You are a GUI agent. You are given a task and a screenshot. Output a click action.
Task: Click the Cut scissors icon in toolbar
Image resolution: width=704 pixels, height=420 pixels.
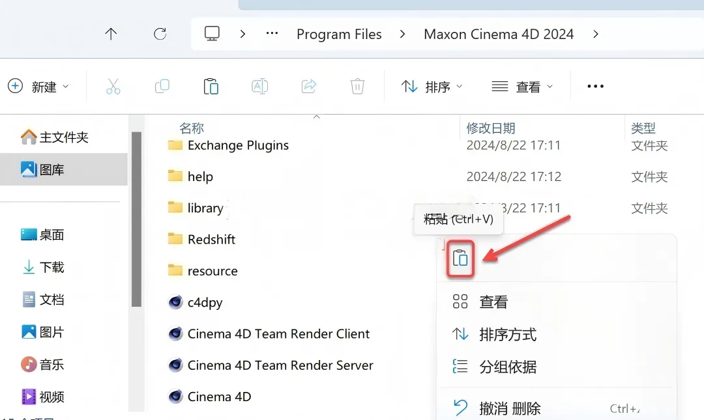click(113, 86)
